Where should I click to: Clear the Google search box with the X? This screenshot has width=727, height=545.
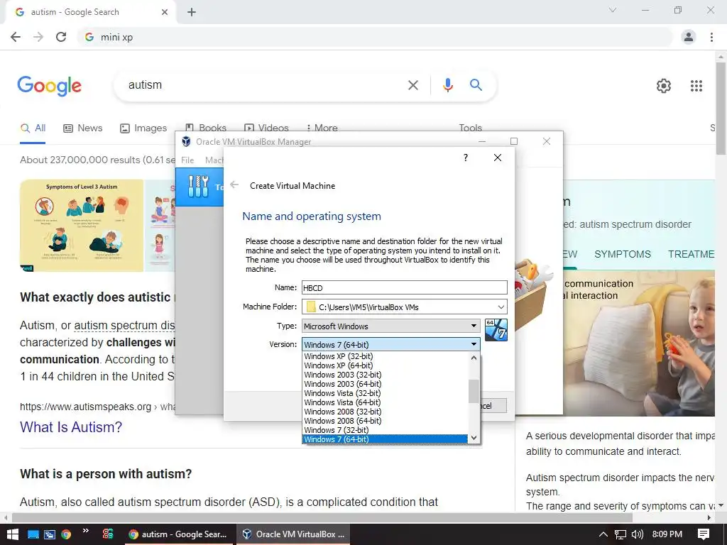pyautogui.click(x=412, y=85)
